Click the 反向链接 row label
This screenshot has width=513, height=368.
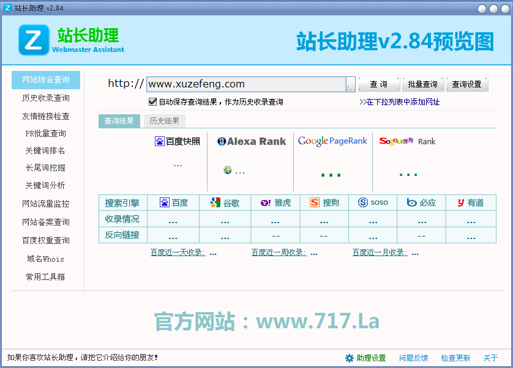pyautogui.click(x=122, y=235)
